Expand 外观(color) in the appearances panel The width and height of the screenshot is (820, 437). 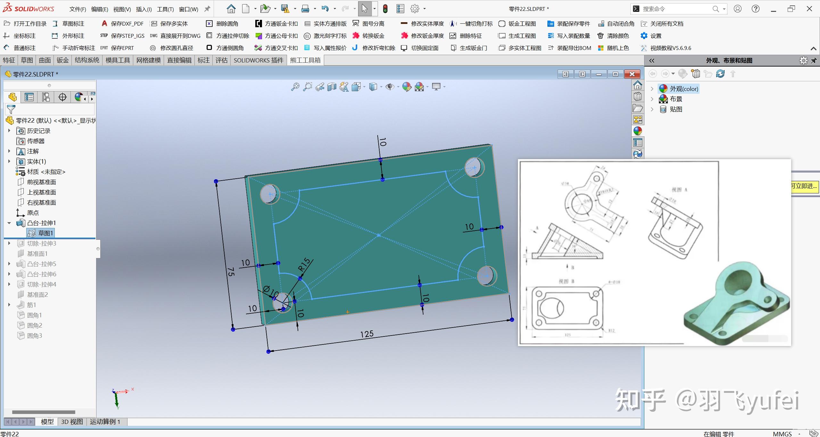tap(652, 88)
